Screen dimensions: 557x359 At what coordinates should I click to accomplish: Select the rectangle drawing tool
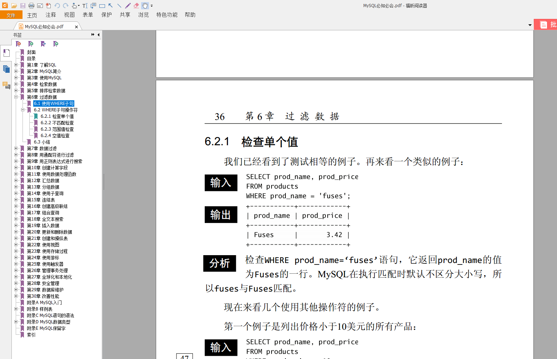pyautogui.click(x=102, y=6)
